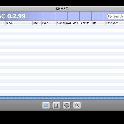This screenshot has height=124, width=124.
Task: Expand search options dropdown arrow
Action: pyautogui.click(x=112, y=16)
